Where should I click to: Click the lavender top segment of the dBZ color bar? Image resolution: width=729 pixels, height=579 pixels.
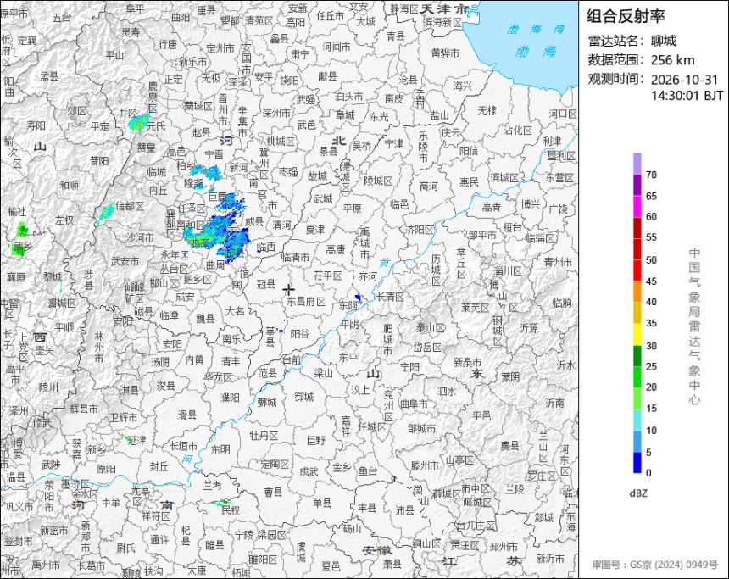(x=637, y=164)
